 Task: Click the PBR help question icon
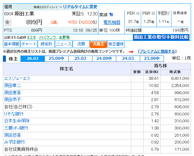153,13
